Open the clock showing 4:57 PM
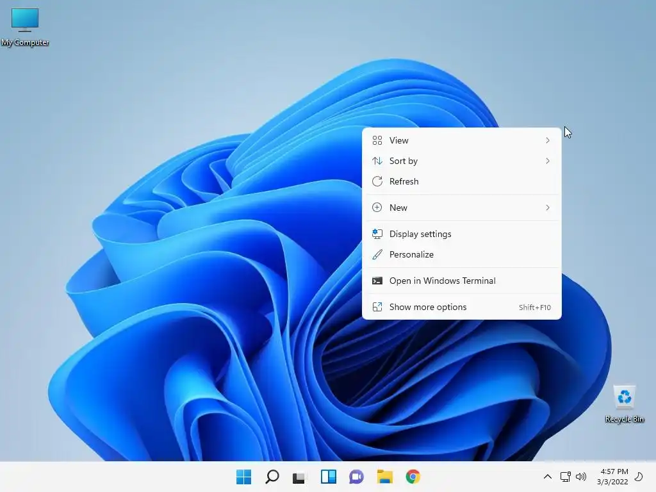656x492 pixels. pyautogui.click(x=614, y=471)
